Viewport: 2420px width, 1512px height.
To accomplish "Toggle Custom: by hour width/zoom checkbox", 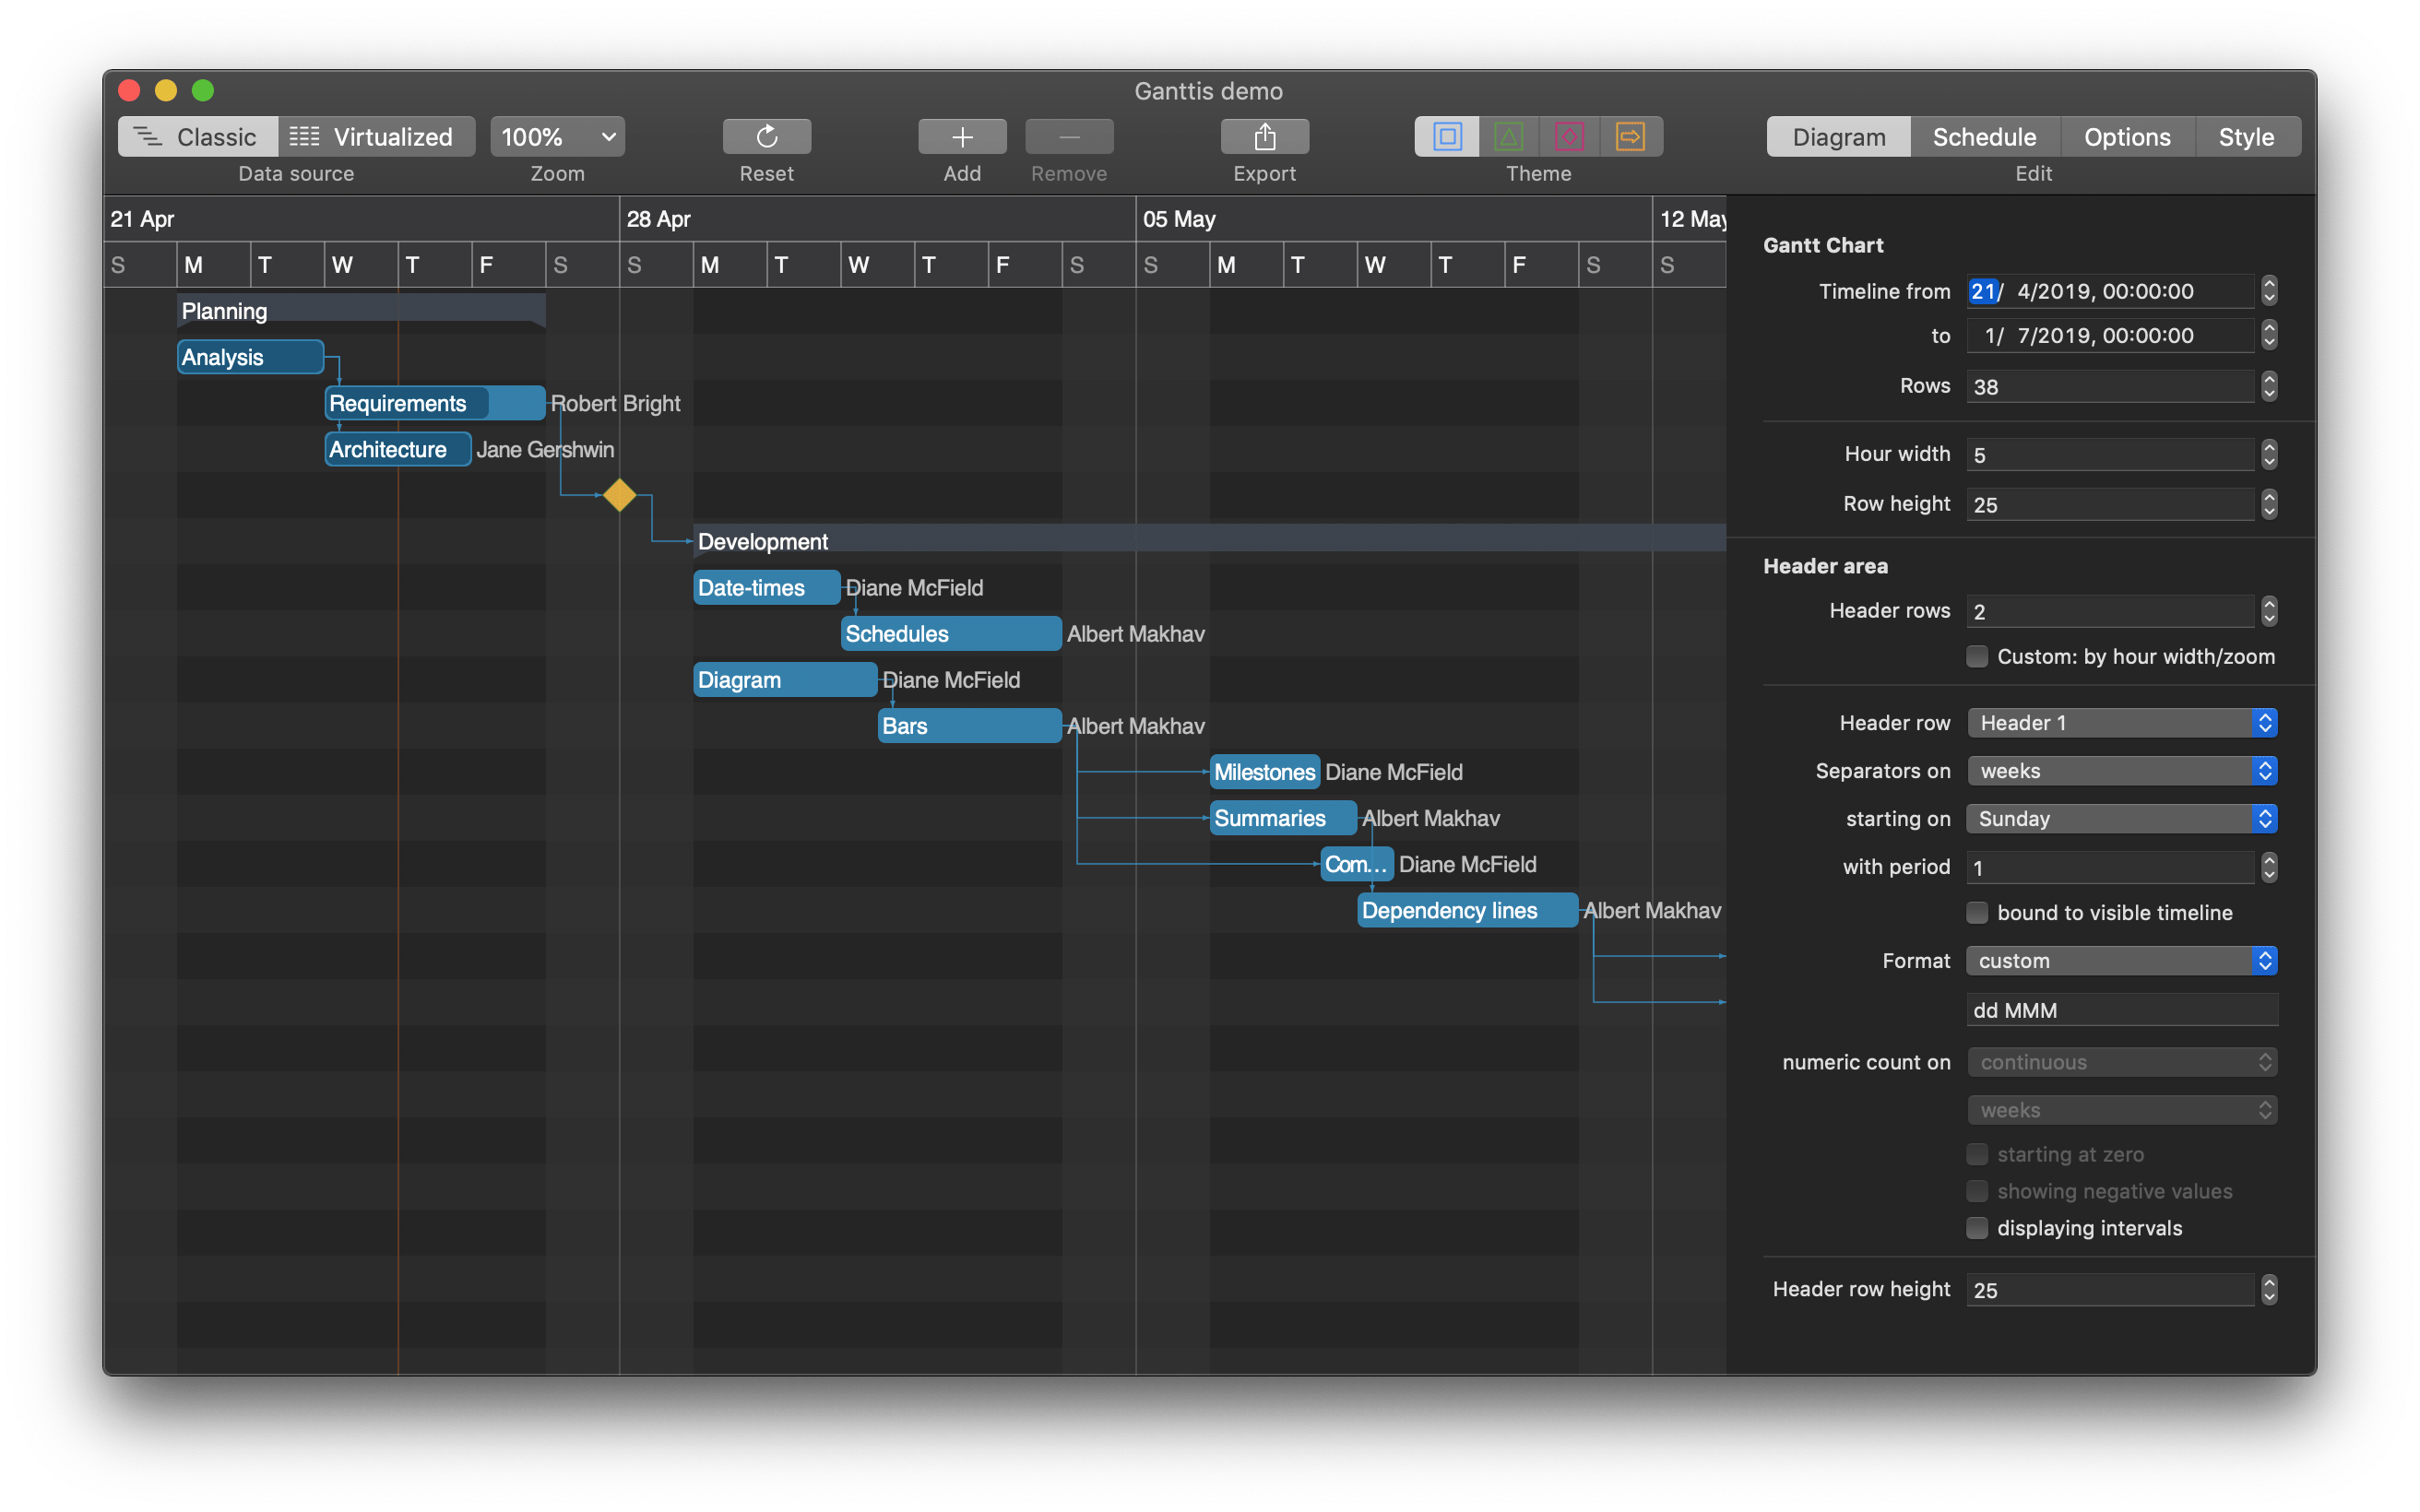I will click(1976, 656).
